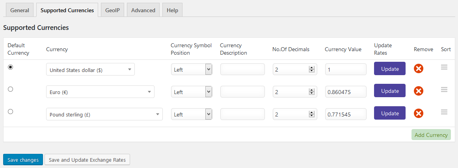Click Save and Update Exchange Rates
The width and height of the screenshot is (458, 168).
[87, 160]
